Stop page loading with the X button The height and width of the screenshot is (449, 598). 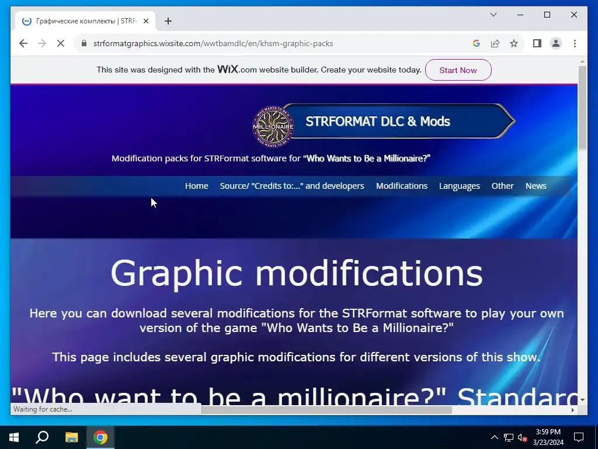click(61, 43)
